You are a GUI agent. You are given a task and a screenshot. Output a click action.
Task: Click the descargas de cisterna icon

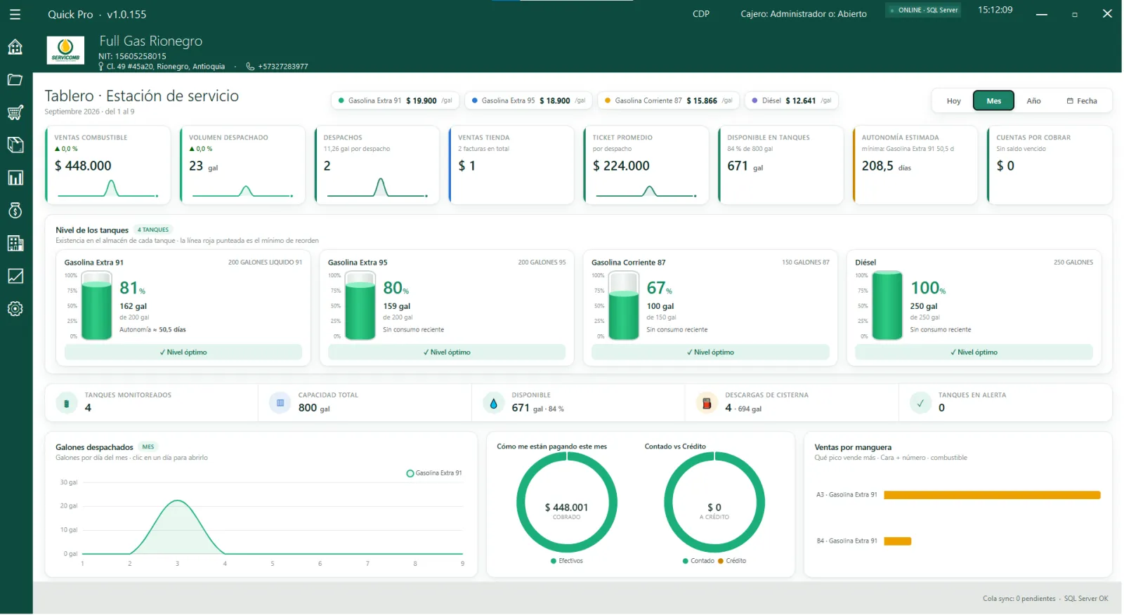[x=707, y=403]
